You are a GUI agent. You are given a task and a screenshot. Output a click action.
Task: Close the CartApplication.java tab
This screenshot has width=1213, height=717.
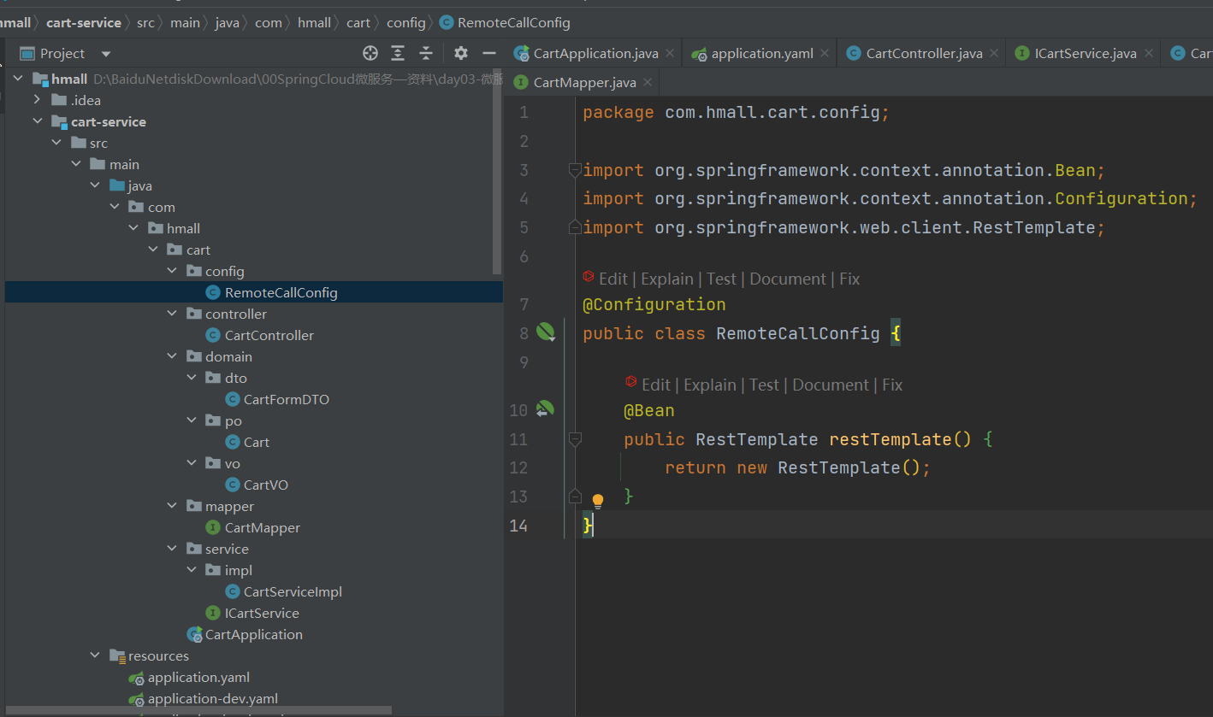click(670, 53)
